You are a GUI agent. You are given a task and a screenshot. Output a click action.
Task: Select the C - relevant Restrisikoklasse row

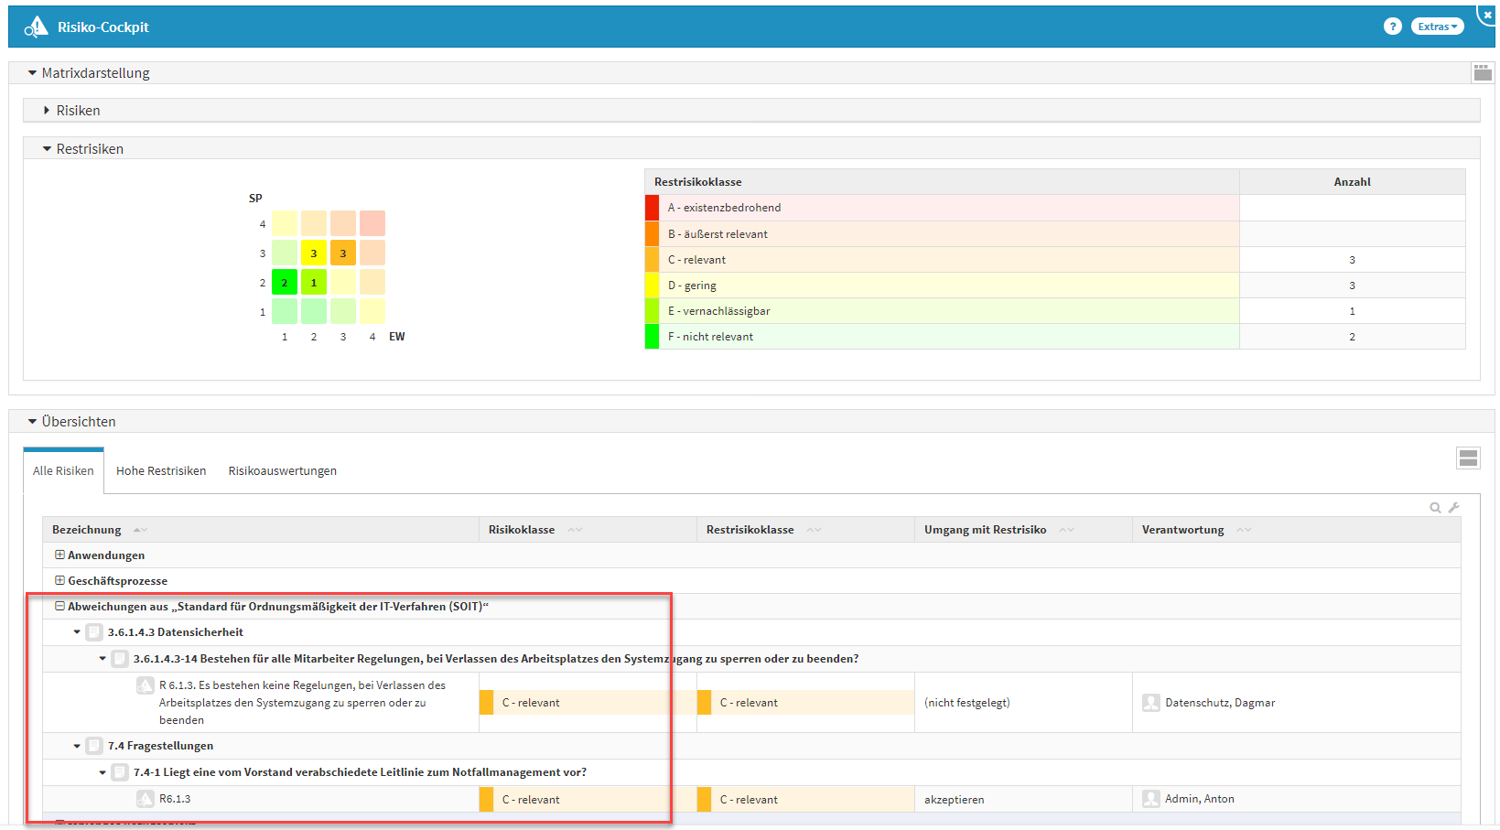[x=943, y=260]
